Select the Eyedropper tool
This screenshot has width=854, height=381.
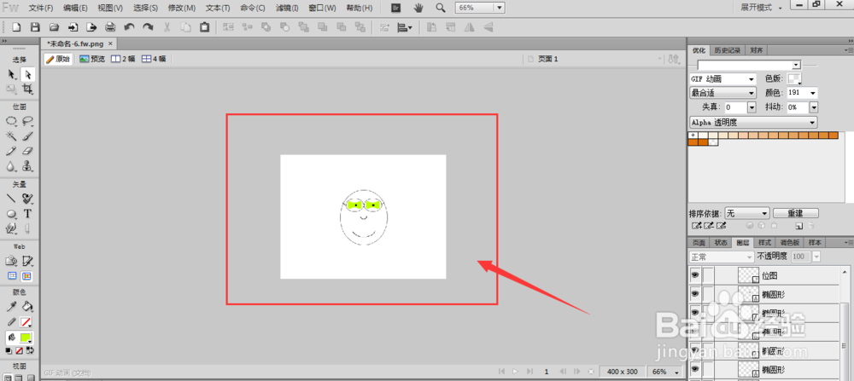[x=11, y=307]
